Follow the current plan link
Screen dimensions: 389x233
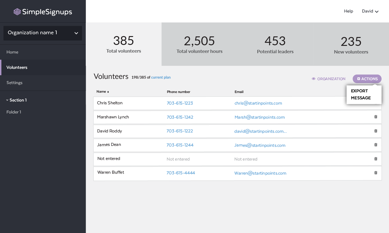click(161, 77)
